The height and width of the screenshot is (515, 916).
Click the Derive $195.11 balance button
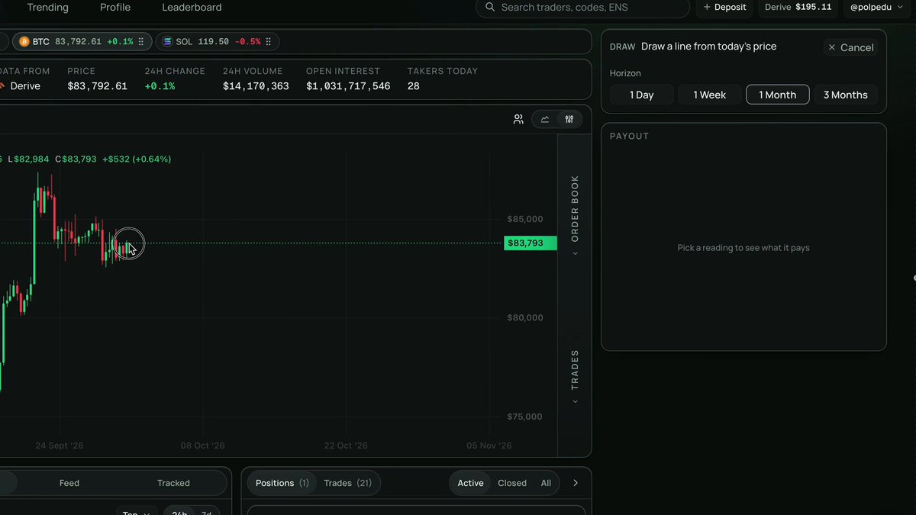(x=798, y=8)
